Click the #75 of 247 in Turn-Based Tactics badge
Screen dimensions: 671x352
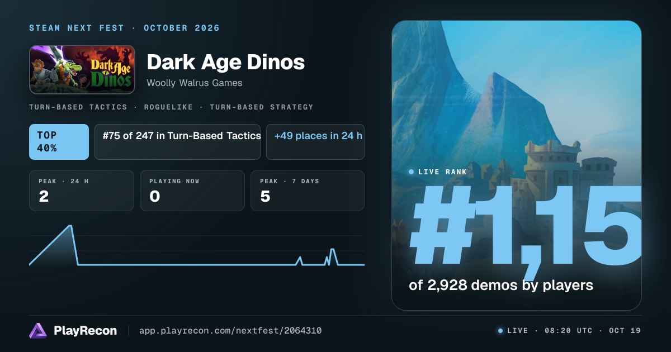click(x=178, y=142)
